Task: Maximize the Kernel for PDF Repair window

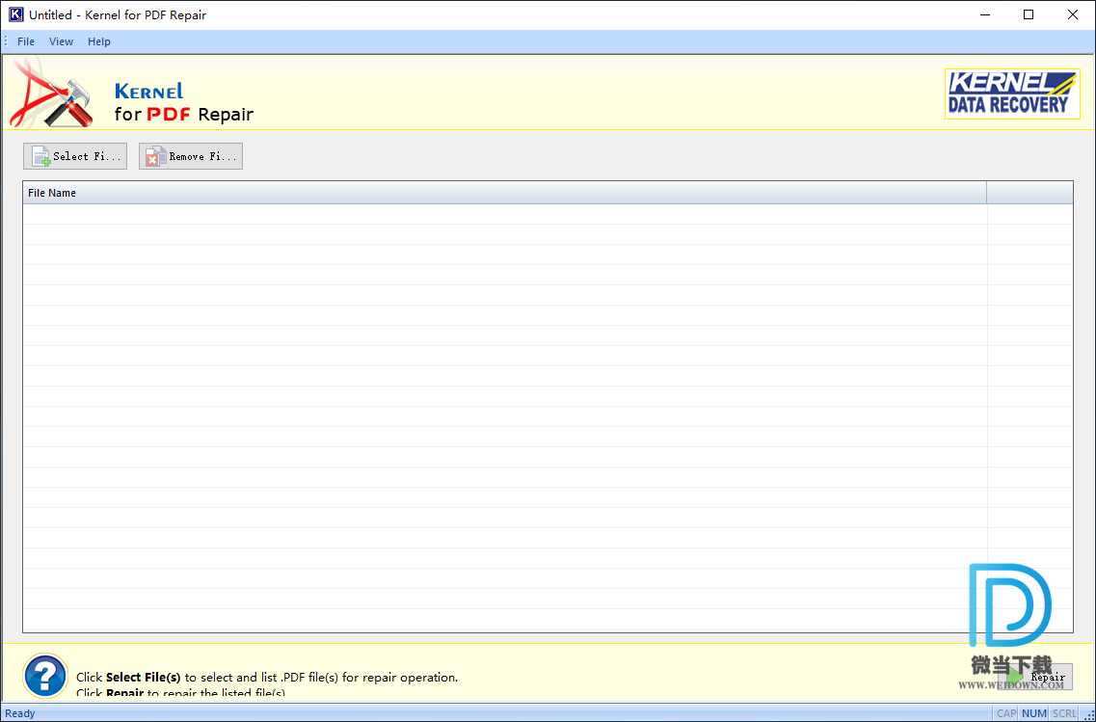Action: click(x=1029, y=14)
